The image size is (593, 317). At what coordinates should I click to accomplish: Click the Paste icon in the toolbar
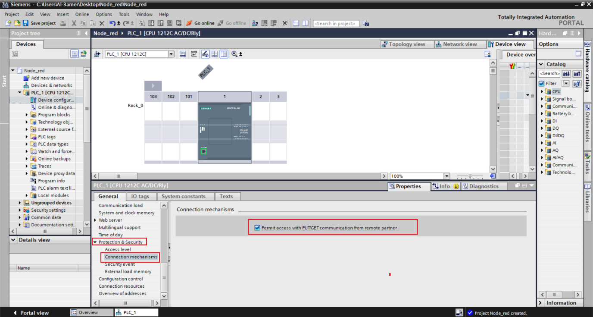(x=93, y=23)
